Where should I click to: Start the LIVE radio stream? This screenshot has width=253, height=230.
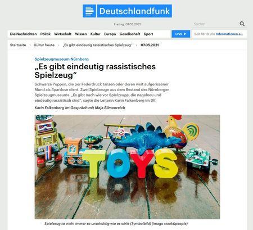click(180, 34)
